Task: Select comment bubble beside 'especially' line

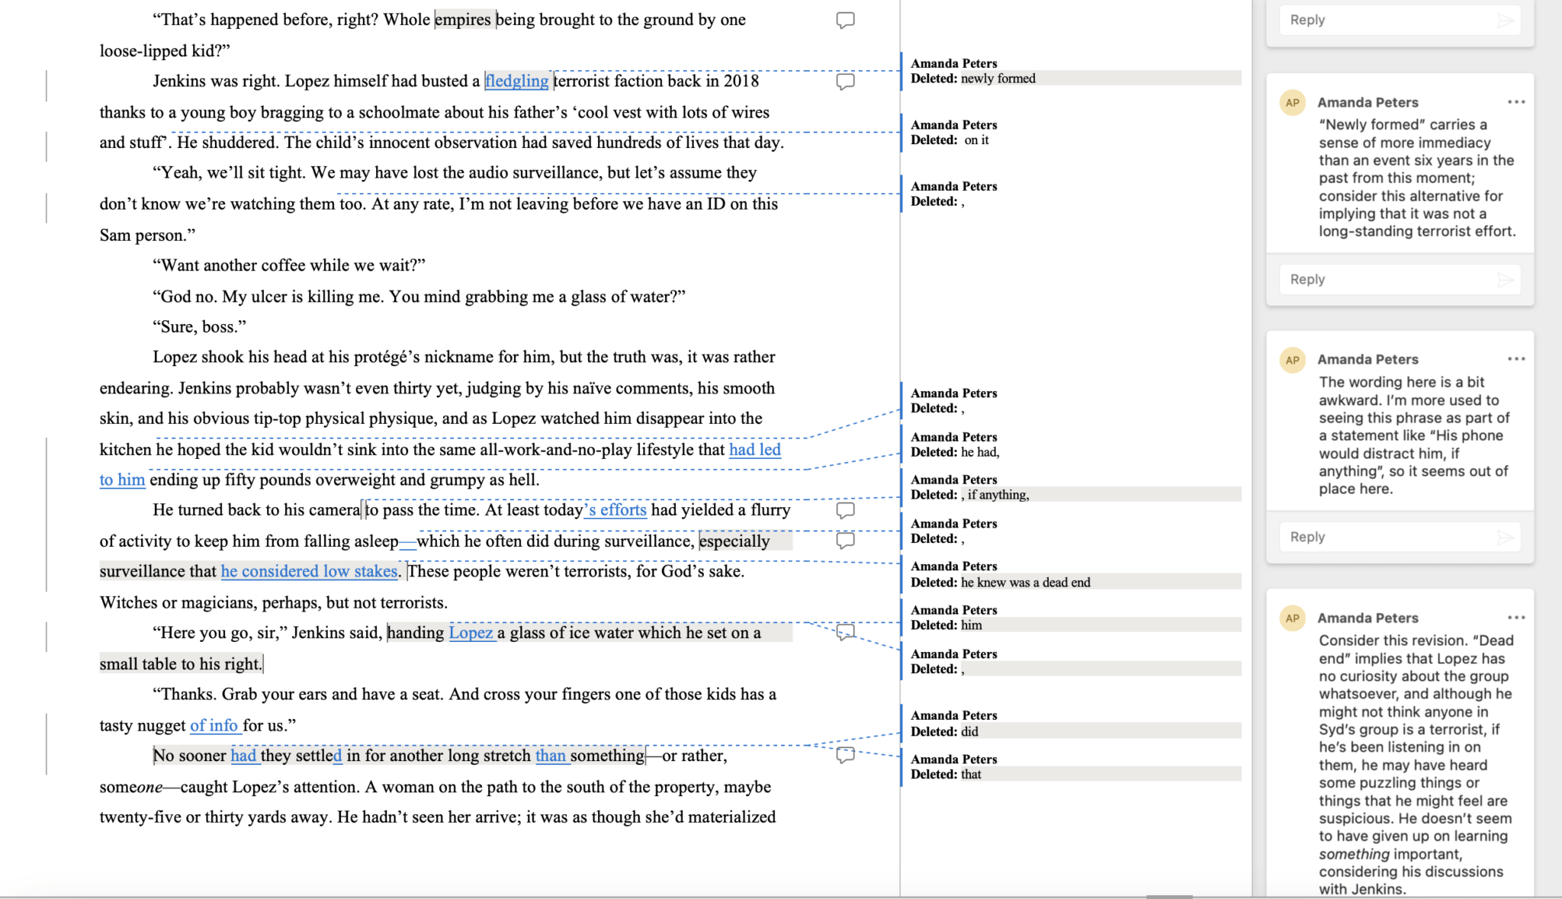Action: 845,540
